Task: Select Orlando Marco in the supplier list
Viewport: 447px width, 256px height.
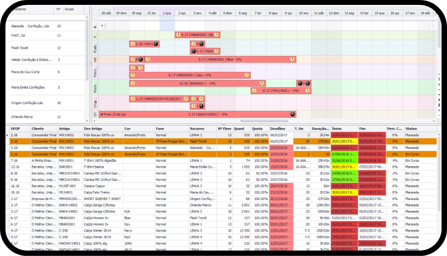Action: [x=22, y=116]
